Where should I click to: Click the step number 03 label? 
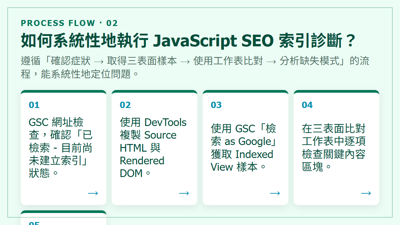(x=216, y=105)
